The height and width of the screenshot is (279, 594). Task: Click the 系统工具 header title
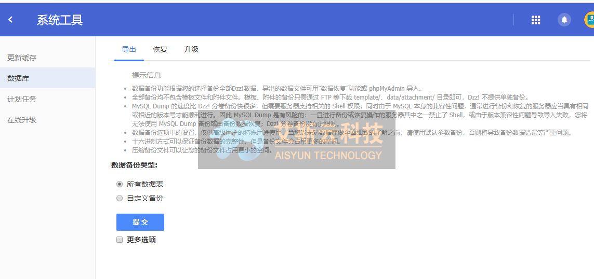(60, 20)
